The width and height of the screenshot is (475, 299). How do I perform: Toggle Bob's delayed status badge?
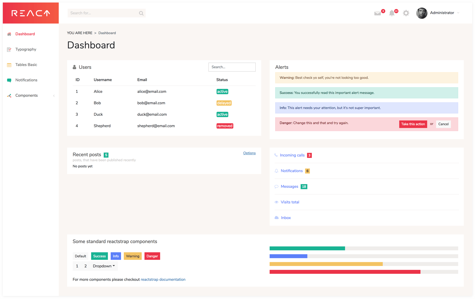click(224, 103)
